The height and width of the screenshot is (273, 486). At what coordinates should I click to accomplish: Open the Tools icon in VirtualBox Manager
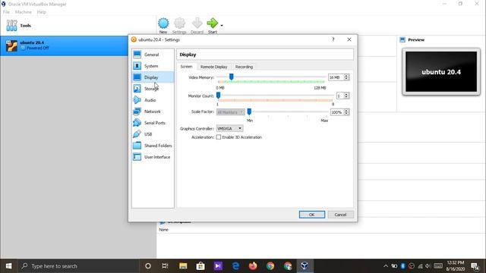12,25
